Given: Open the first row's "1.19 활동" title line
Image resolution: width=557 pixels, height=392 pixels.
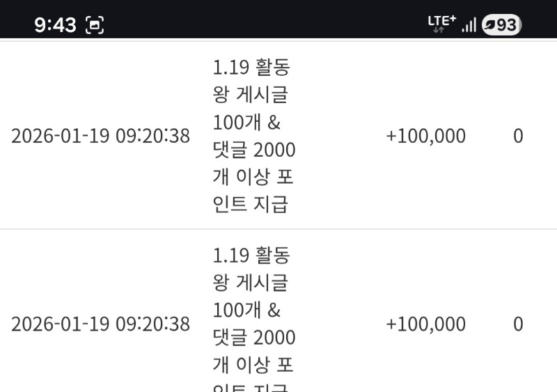Looking at the screenshot, I should coord(251,68).
